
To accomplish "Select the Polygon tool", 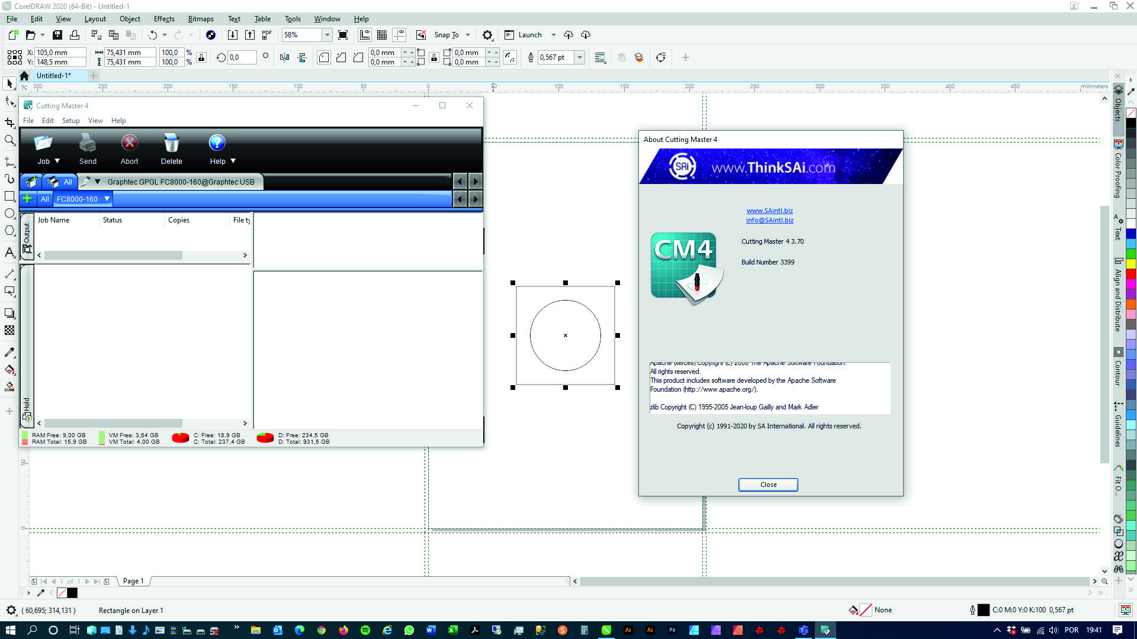I will [9, 231].
